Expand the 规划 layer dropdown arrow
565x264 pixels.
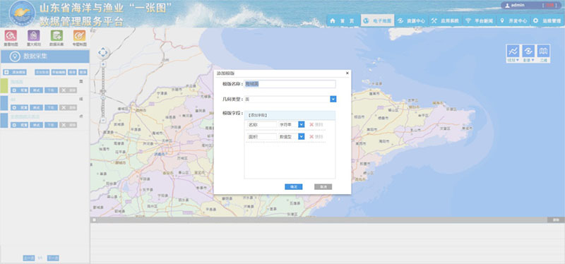click(517, 60)
